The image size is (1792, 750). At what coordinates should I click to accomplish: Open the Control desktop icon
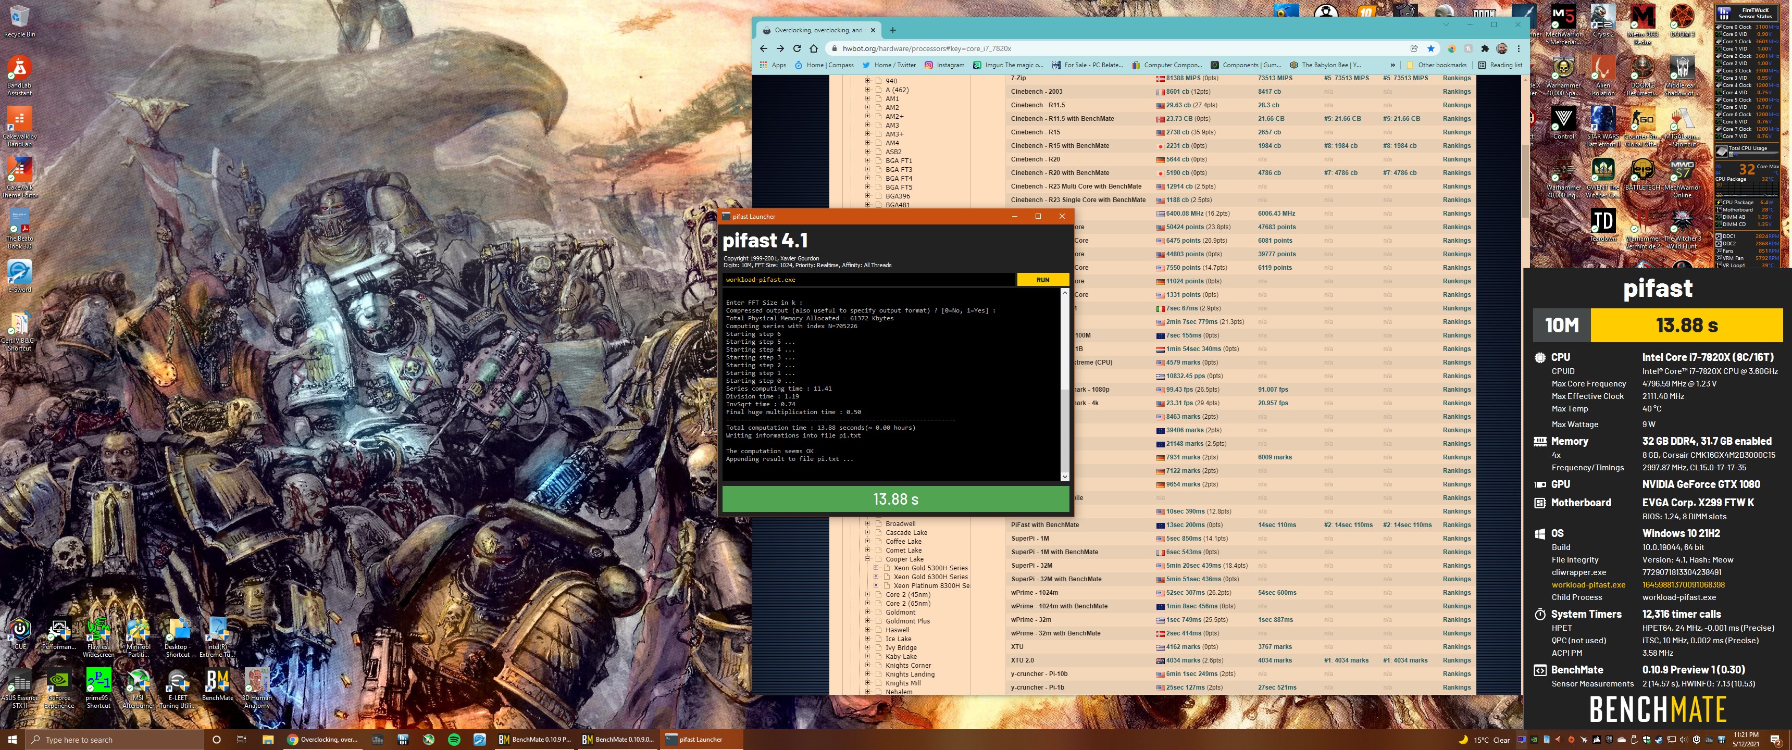click(x=1563, y=123)
